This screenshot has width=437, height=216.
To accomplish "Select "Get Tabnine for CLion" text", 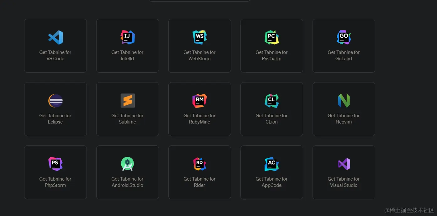I will click(x=272, y=119).
